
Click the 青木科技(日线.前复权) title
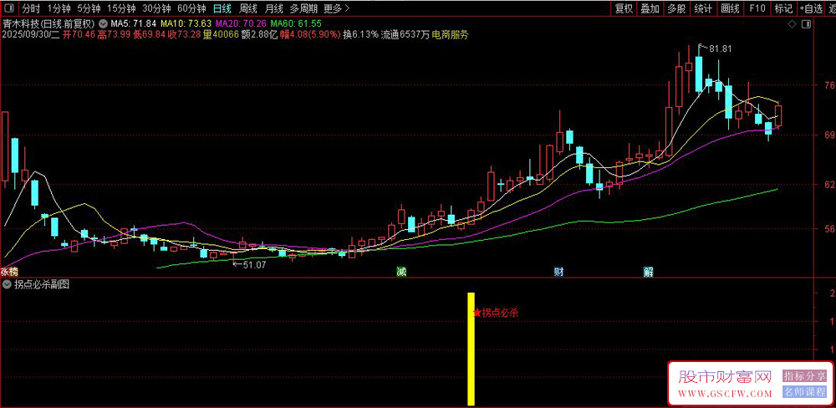pos(48,24)
